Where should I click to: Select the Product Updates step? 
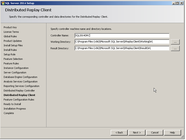[13, 41]
